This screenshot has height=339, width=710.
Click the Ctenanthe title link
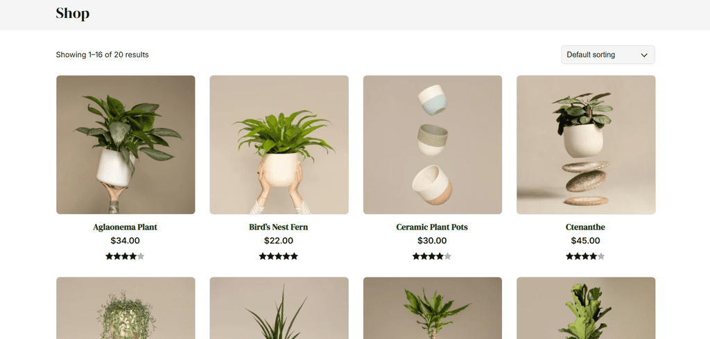click(x=585, y=227)
